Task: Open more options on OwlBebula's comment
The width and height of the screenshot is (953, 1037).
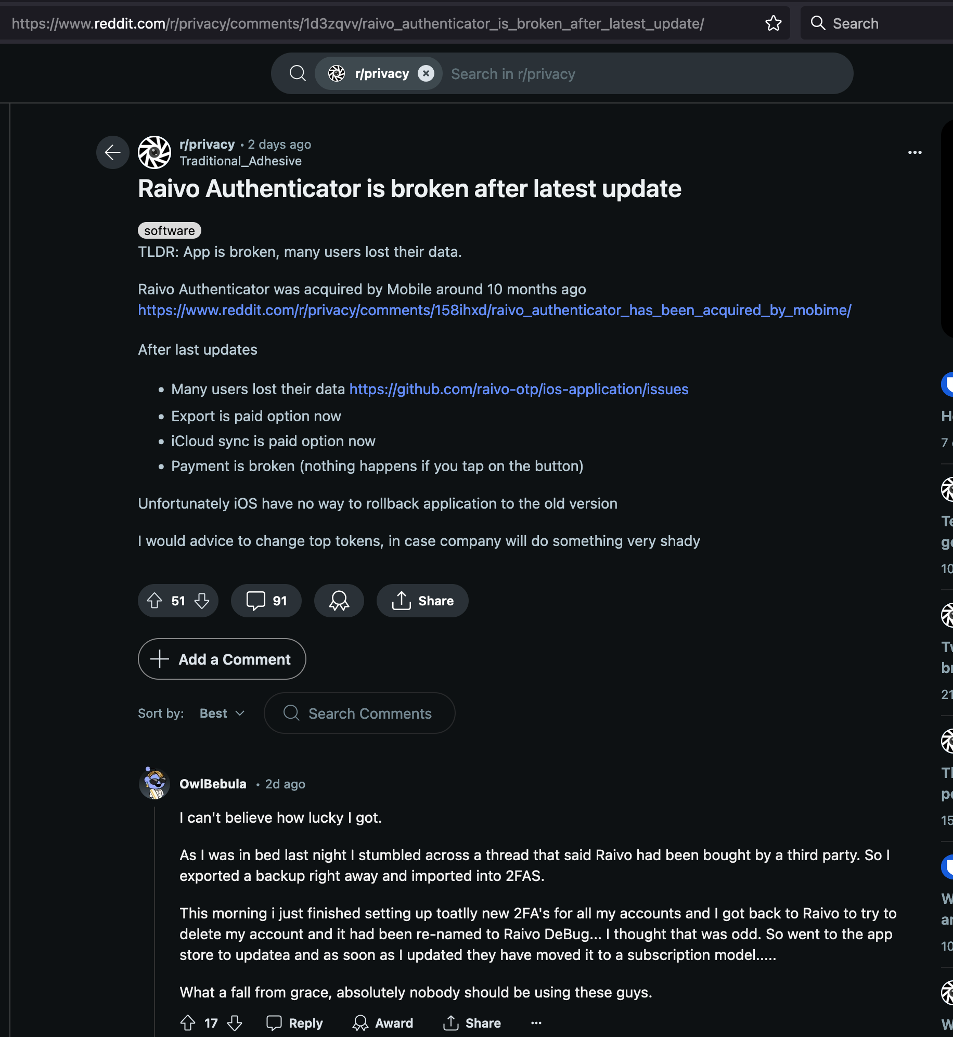Action: pos(536,1023)
